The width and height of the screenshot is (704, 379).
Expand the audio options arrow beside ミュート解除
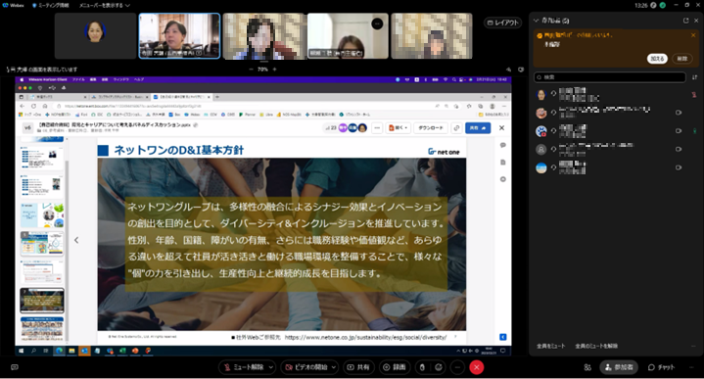click(x=271, y=367)
